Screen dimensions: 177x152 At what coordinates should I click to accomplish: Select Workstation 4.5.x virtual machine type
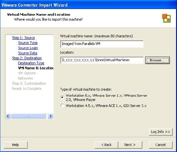(x=62, y=106)
